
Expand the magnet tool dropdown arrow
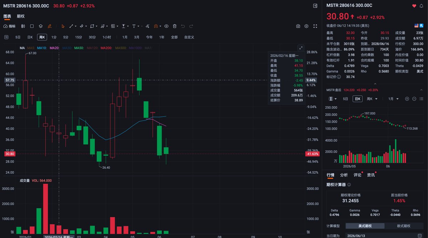(x=161, y=26)
